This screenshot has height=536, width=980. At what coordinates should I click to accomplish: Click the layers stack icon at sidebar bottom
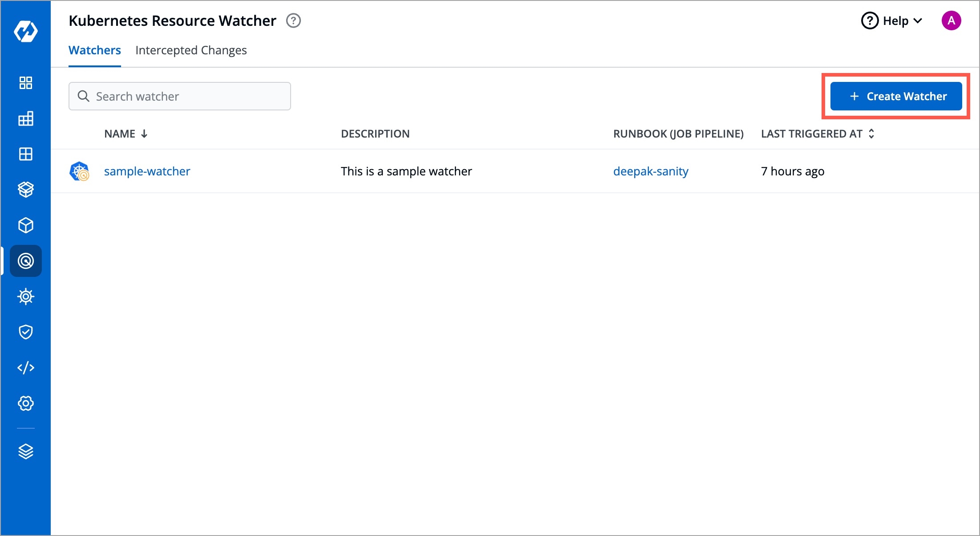coord(26,451)
